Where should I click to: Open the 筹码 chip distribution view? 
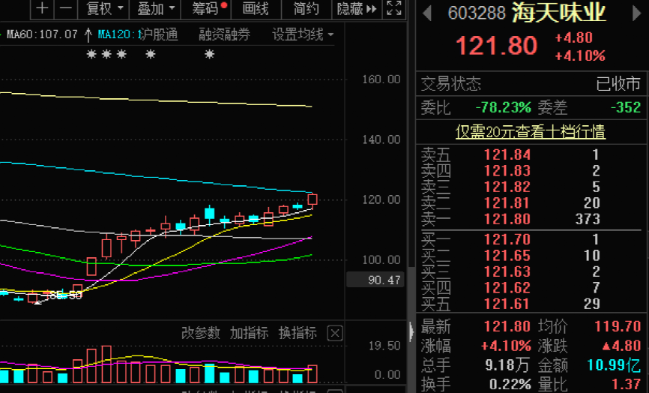[208, 8]
